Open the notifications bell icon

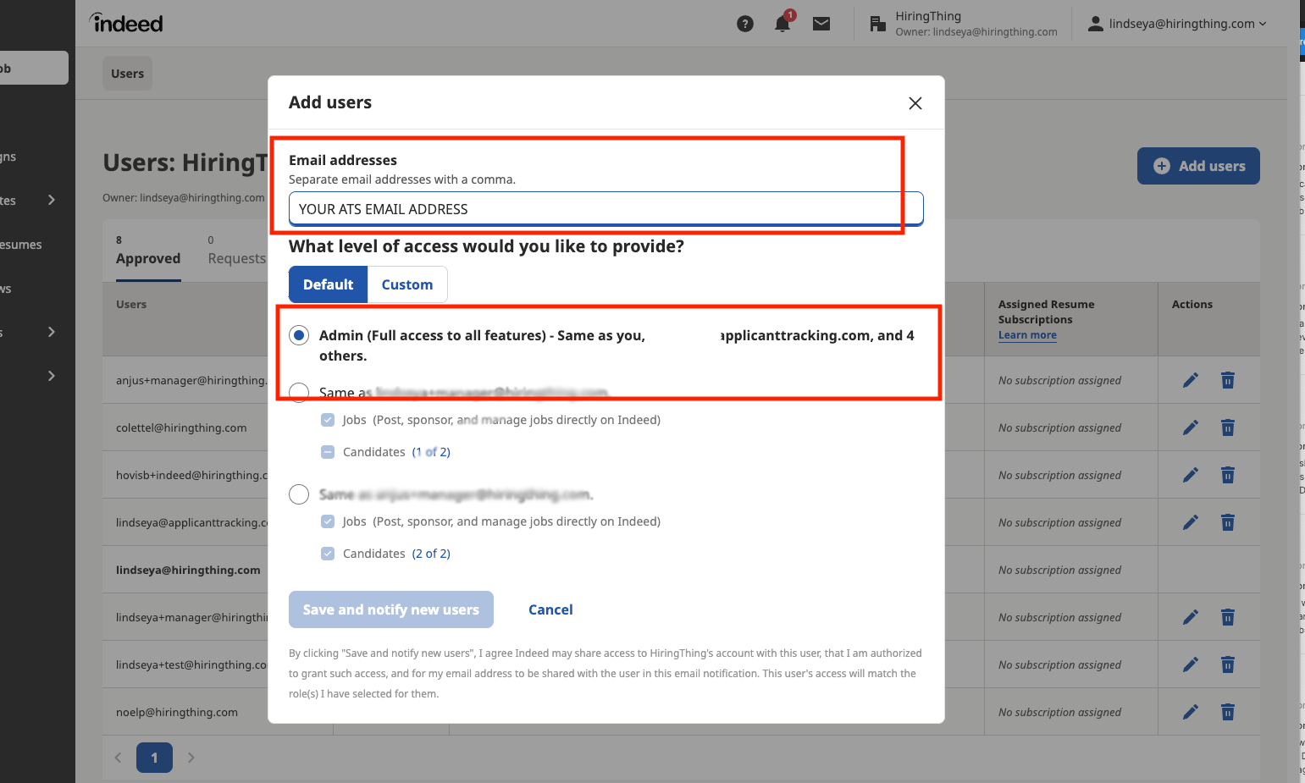(x=782, y=24)
